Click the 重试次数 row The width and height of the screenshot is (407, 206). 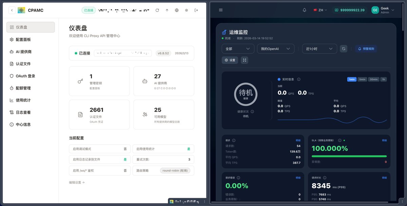[163, 160]
